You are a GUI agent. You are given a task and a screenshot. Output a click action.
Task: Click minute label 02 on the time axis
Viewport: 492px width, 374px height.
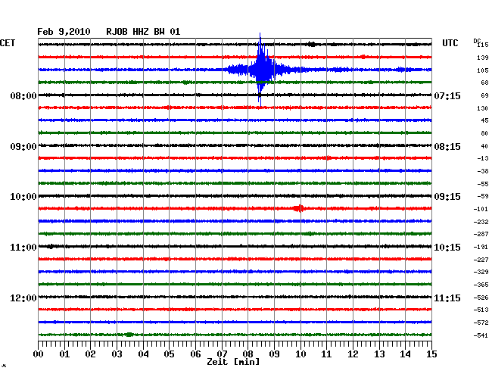click(90, 354)
